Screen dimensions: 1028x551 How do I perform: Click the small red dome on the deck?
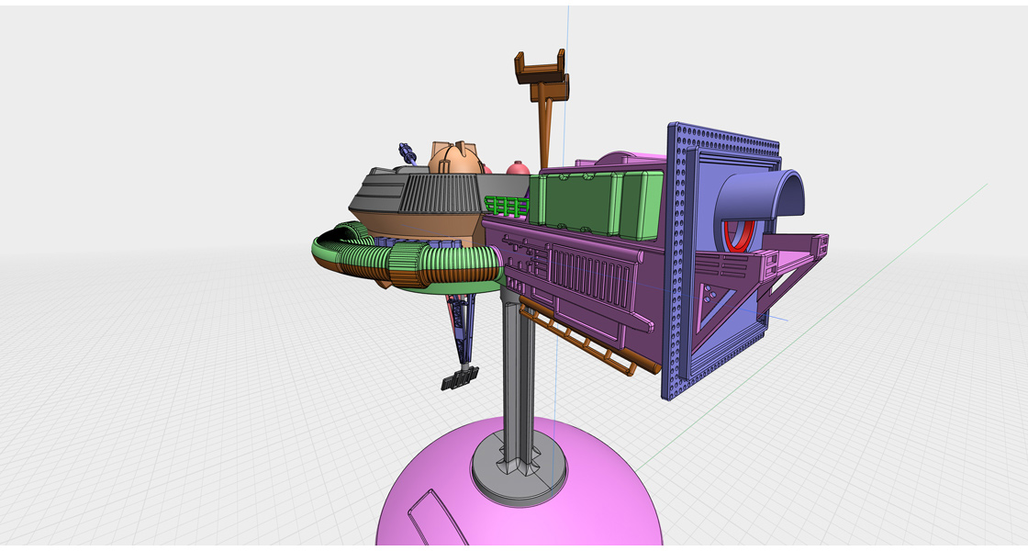click(518, 168)
